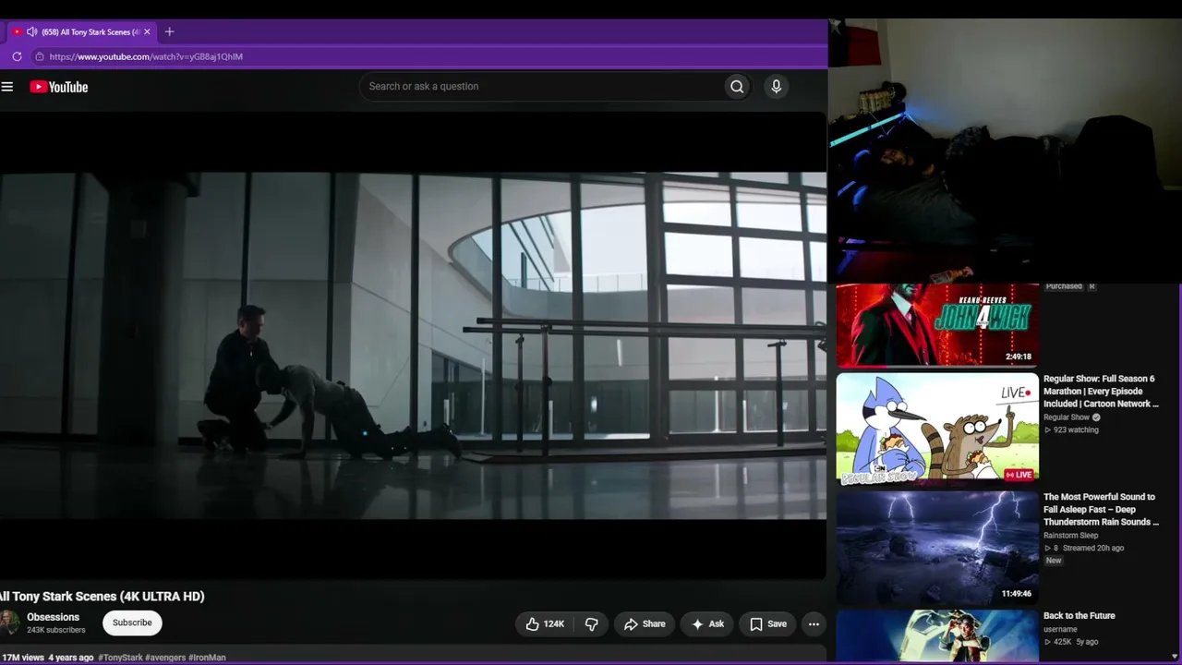
Task: Click the red LIVE badge on Regular Show
Action: click(x=1019, y=475)
